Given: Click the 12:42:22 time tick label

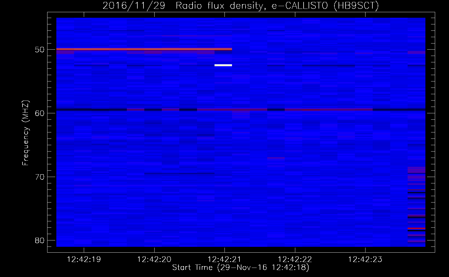Looking at the screenshot, I should (x=295, y=260).
